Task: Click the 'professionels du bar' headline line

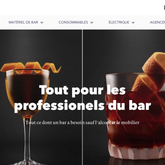Action: 82,106
